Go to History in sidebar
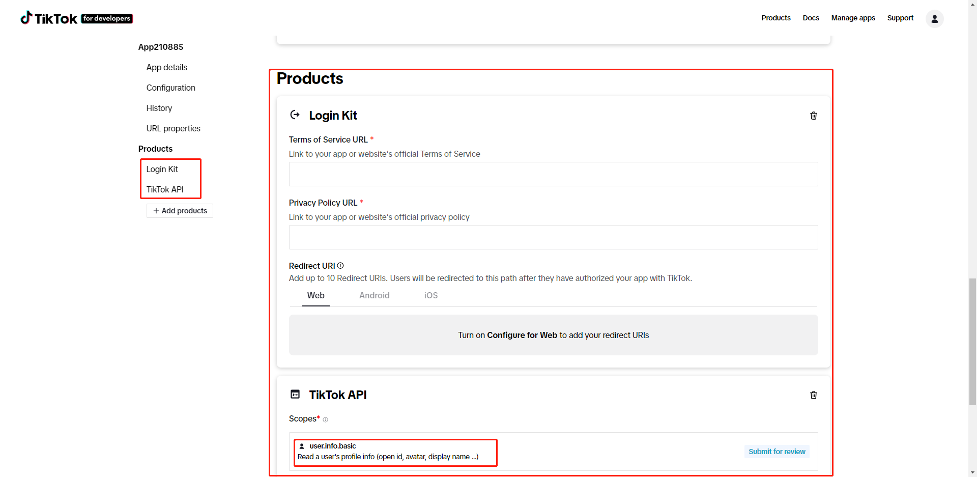This screenshot has width=977, height=477. [159, 108]
